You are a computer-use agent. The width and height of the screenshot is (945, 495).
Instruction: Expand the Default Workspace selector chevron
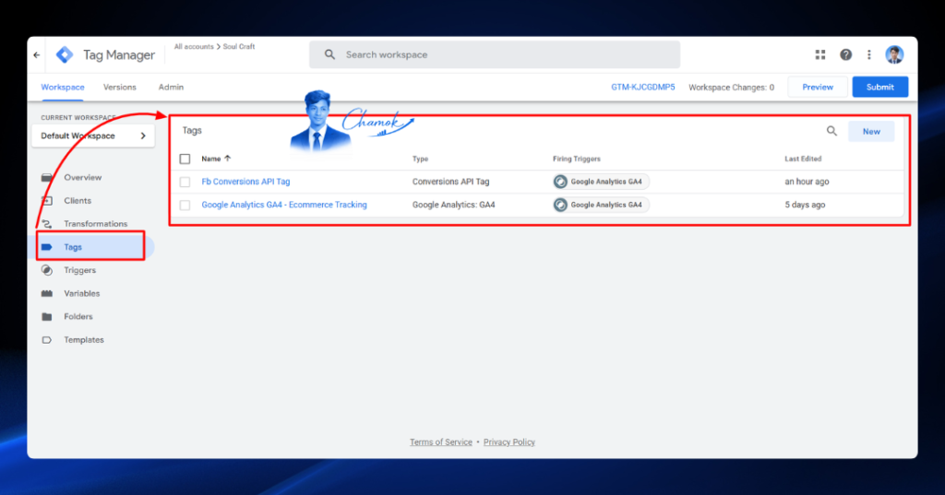[x=143, y=136]
